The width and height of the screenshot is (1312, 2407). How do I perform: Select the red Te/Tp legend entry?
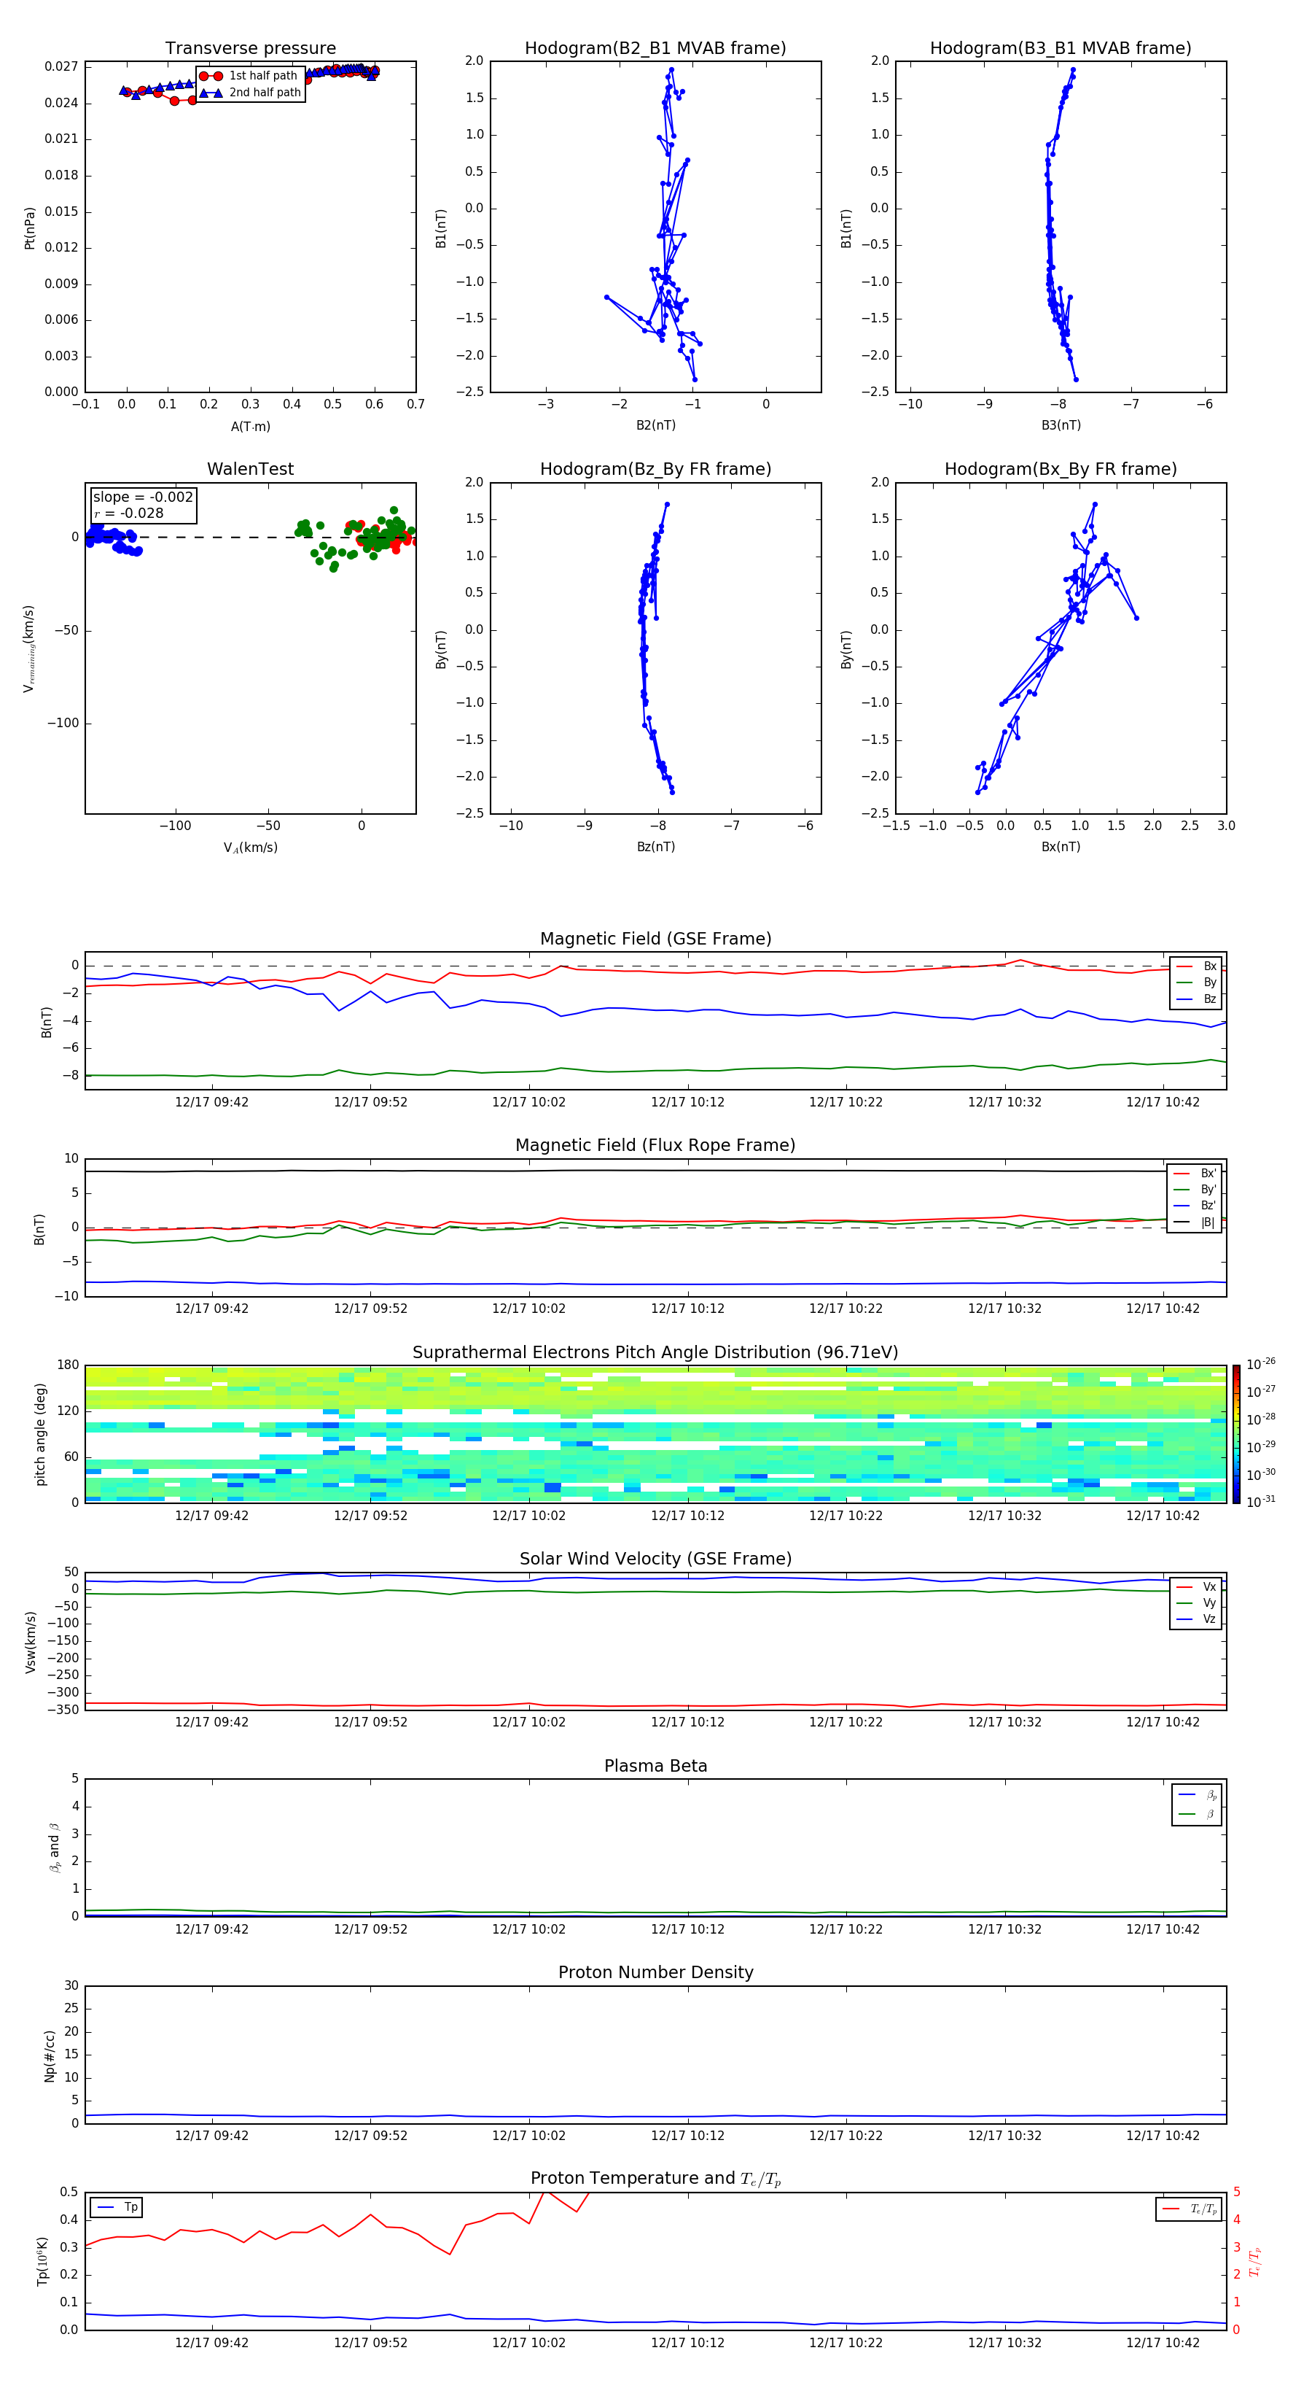[x=1189, y=2209]
